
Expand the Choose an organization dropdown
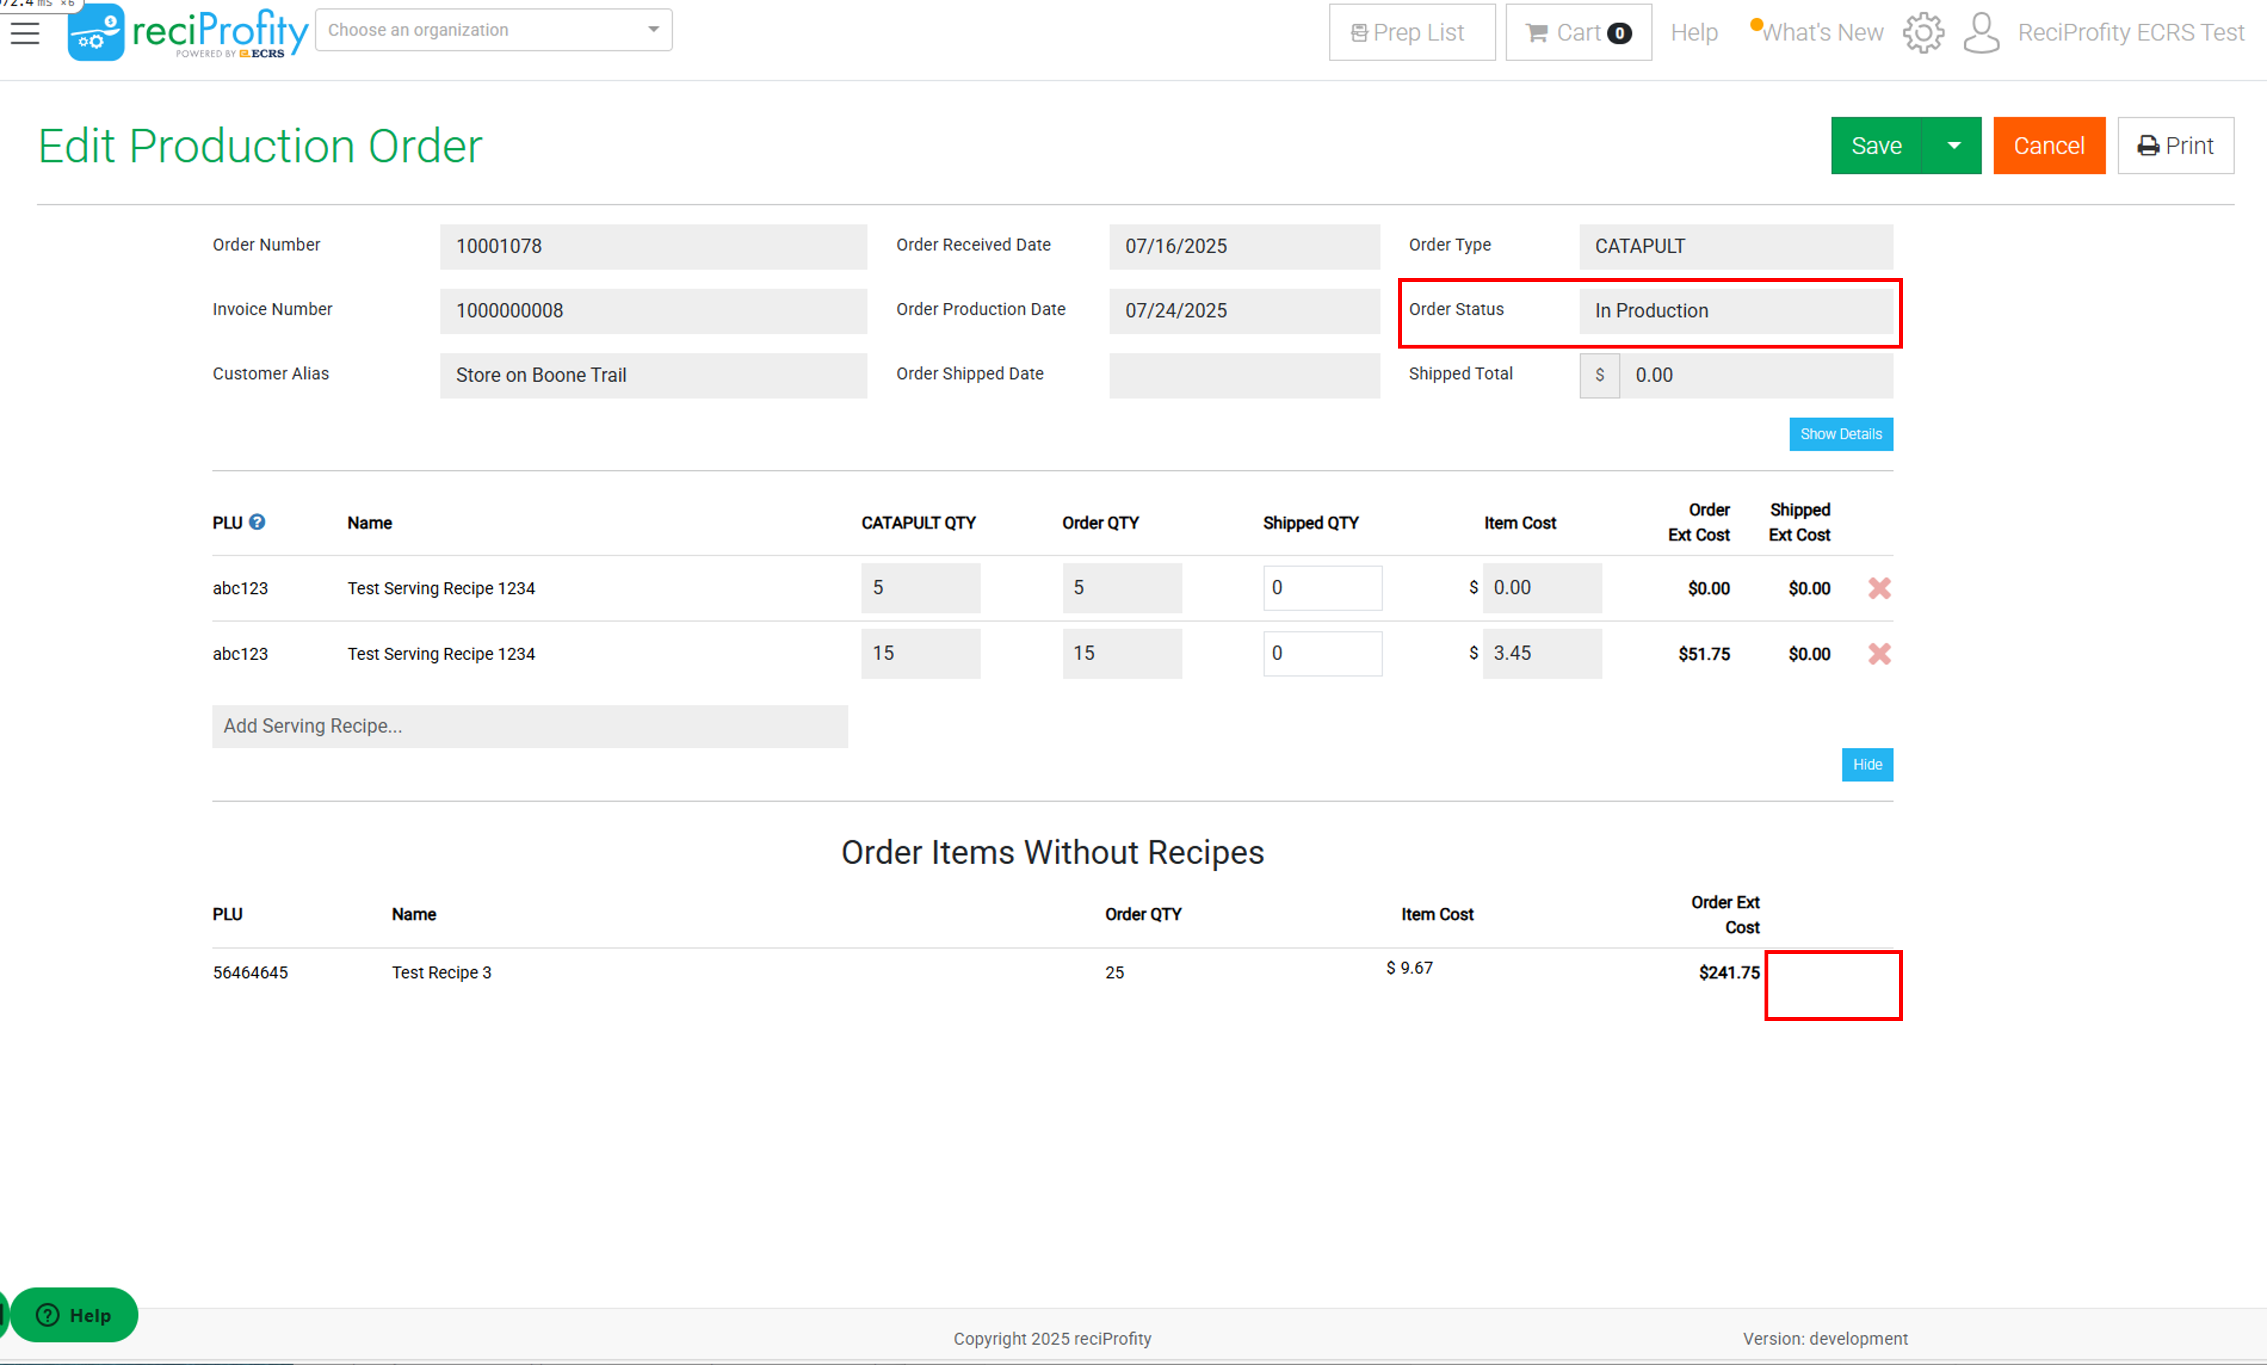click(494, 30)
